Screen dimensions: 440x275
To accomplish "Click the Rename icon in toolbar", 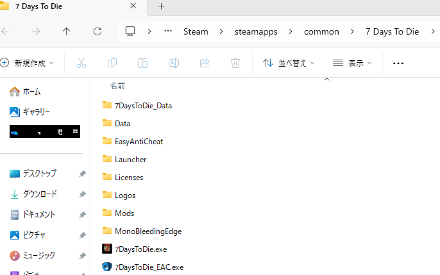I will 174,63.
